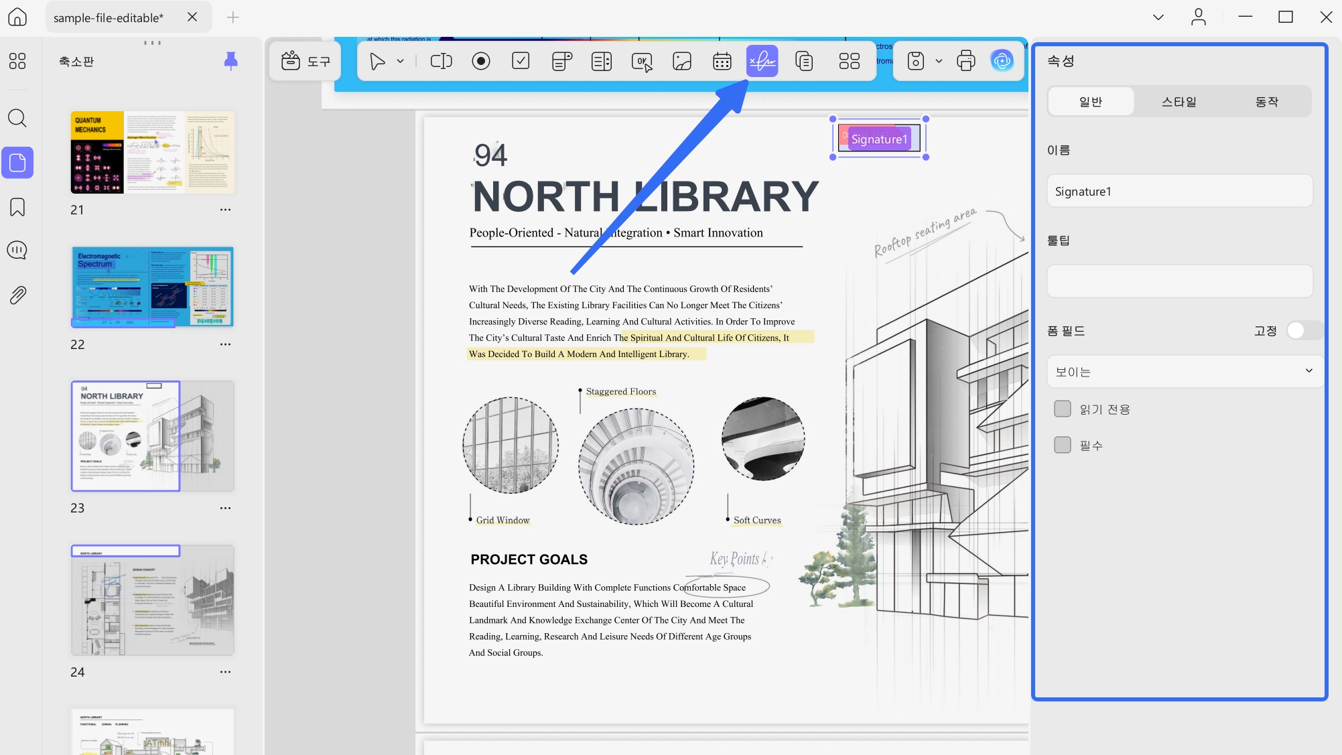Open the bookmarks panel in sidebar
This screenshot has height=755, width=1342.
(17, 207)
